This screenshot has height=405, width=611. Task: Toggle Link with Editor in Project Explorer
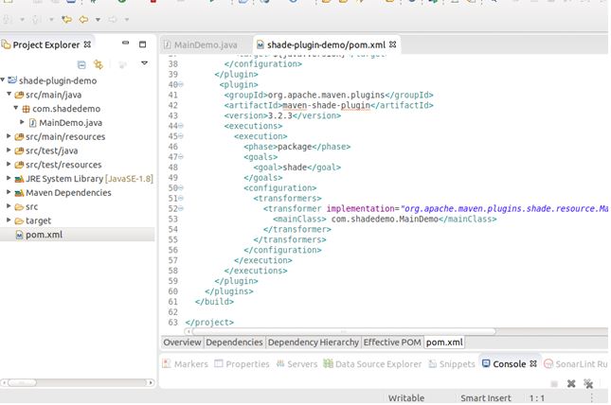pyautogui.click(x=97, y=64)
